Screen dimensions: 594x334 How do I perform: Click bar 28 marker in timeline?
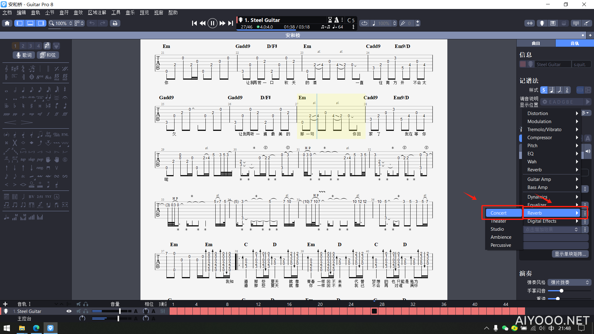point(382,304)
